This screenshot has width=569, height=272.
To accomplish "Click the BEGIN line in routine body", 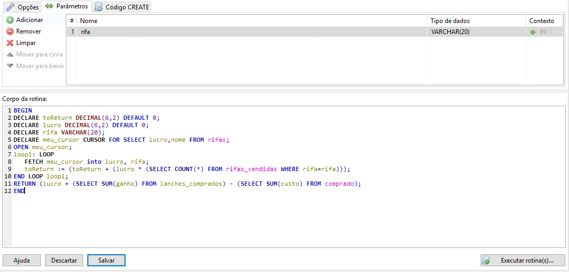I will click(22, 110).
